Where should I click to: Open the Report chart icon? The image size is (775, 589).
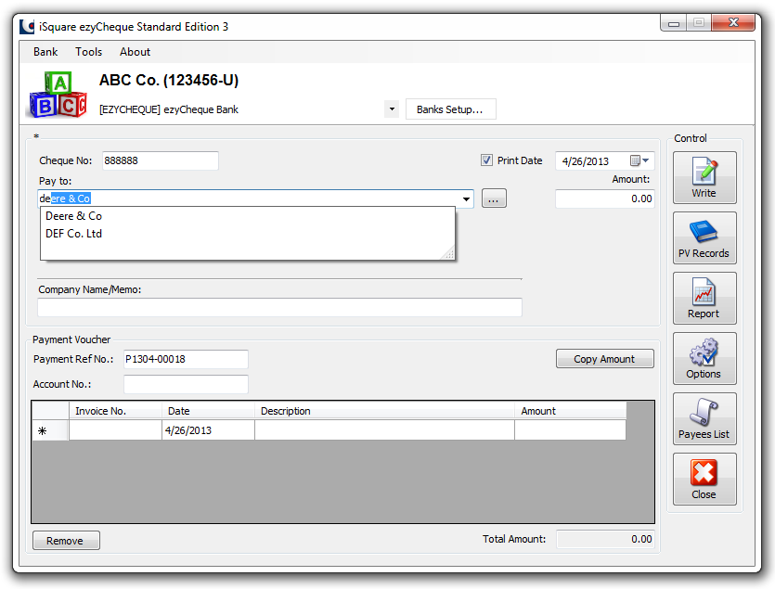704,299
